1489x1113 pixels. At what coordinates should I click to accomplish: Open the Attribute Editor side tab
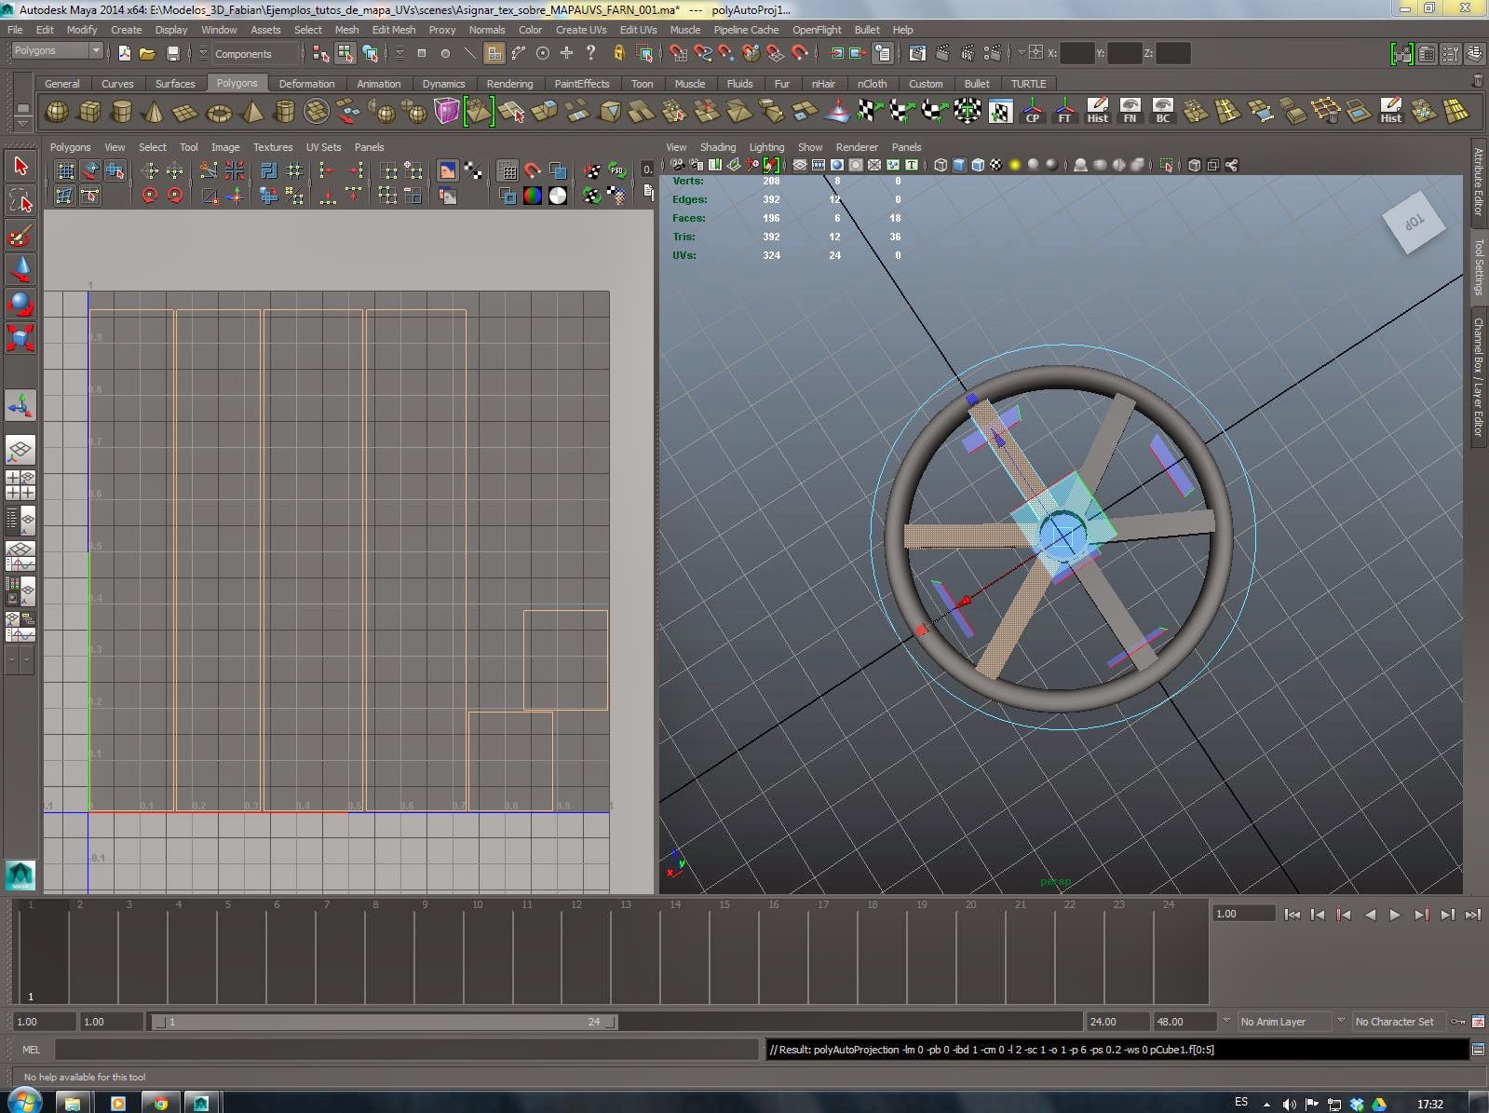pos(1478,182)
